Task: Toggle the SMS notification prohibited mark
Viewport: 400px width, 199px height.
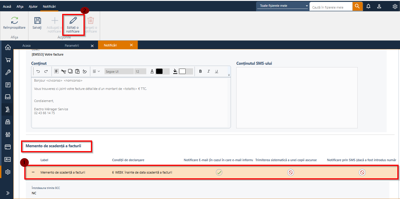Action: point(362,172)
